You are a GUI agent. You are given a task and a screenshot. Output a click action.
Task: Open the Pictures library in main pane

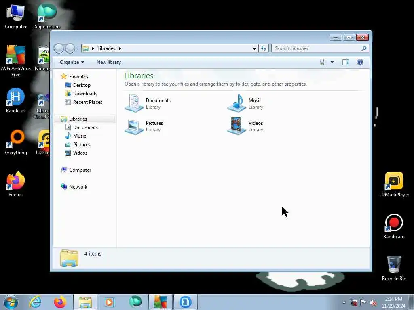click(x=144, y=126)
